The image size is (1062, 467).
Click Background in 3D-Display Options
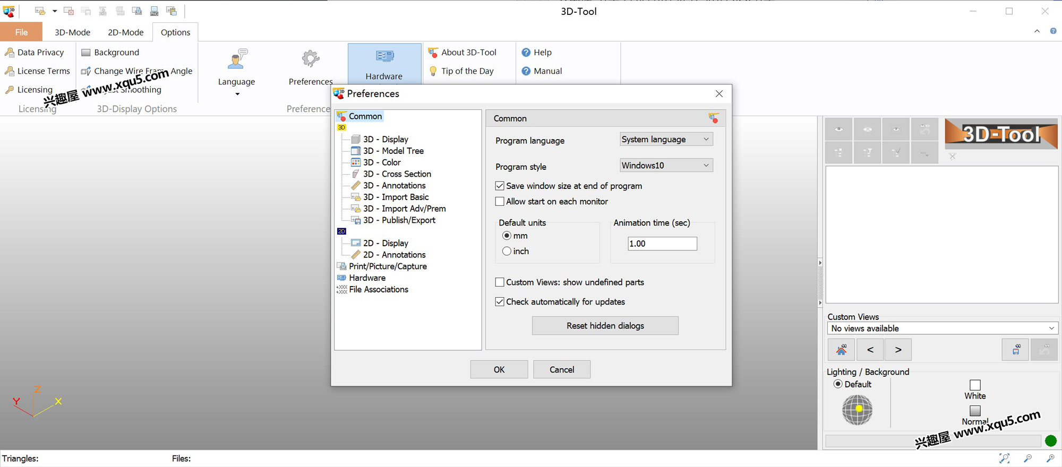pos(110,52)
